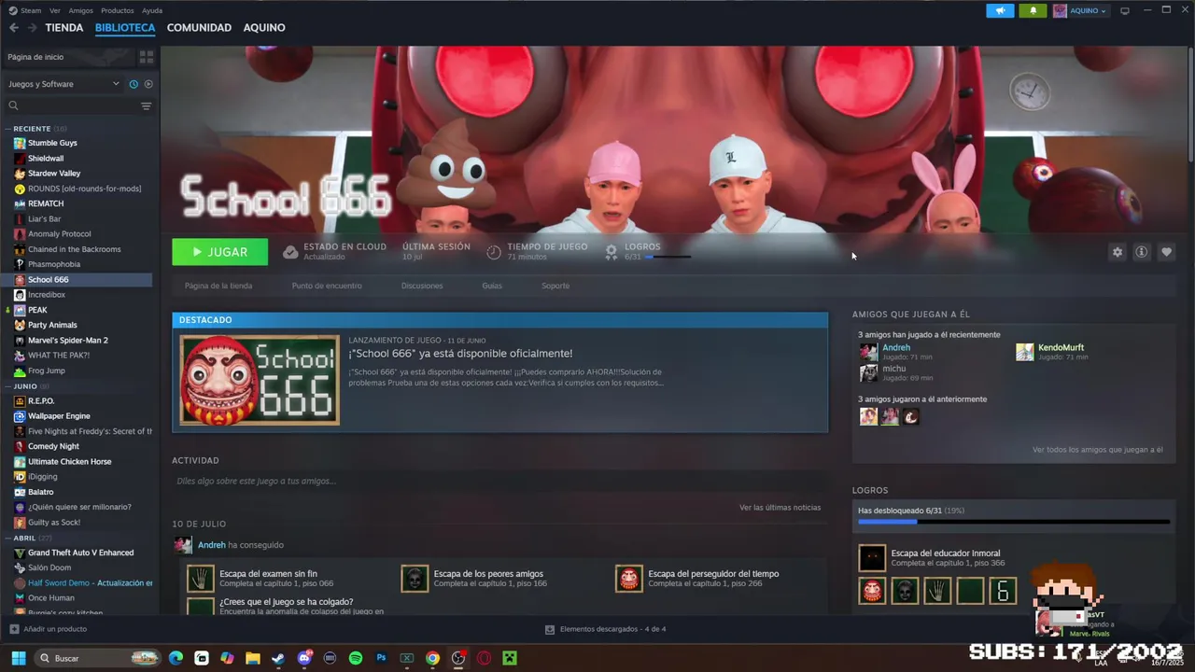Open Juegos y Software dropdown
Image resolution: width=1195 pixels, height=672 pixels.
tap(63, 84)
